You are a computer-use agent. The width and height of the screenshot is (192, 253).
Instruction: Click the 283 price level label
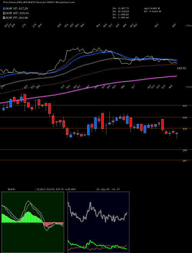[x=185, y=151]
